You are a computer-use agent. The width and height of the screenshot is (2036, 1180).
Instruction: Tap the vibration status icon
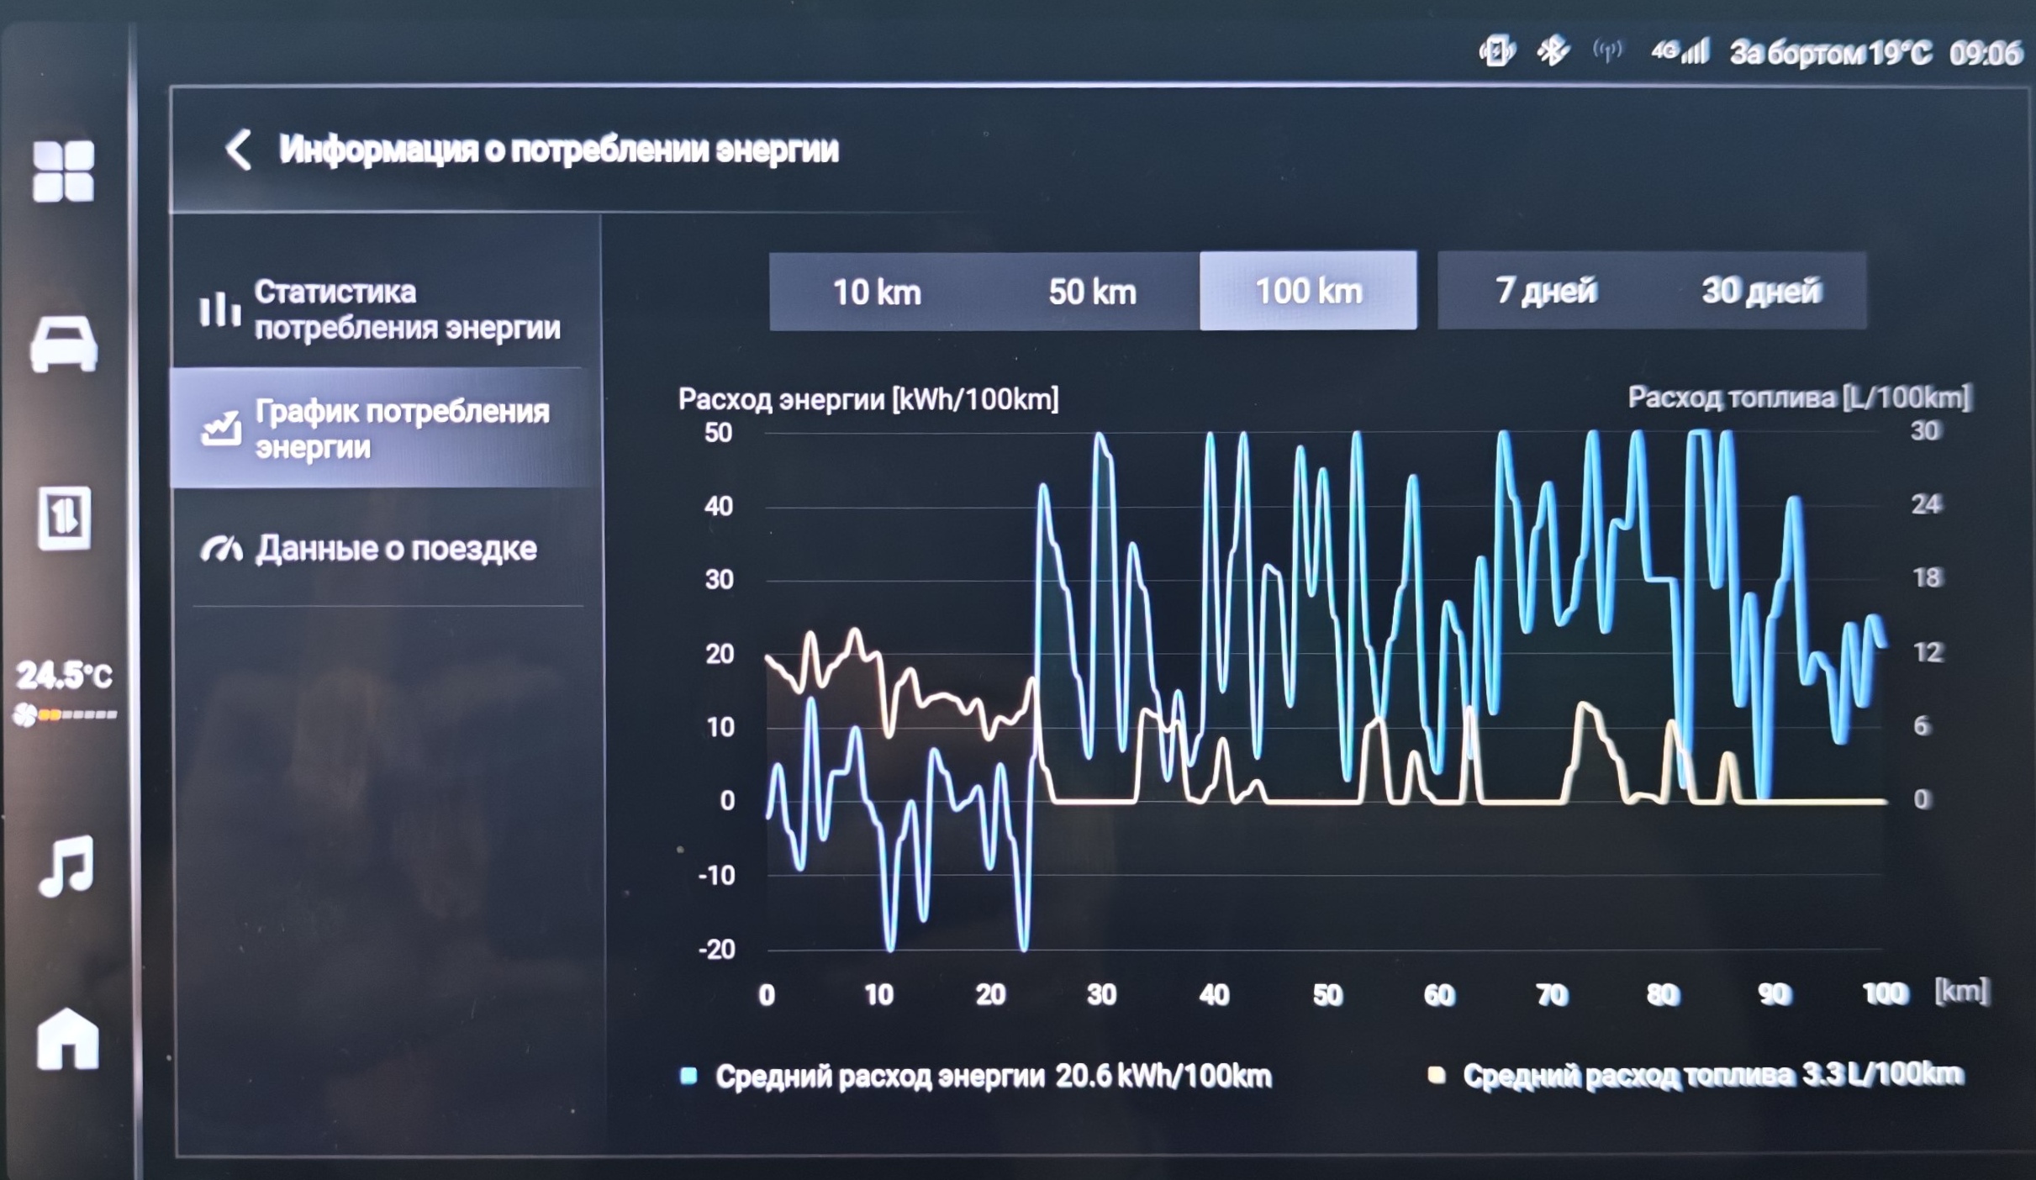(1496, 51)
